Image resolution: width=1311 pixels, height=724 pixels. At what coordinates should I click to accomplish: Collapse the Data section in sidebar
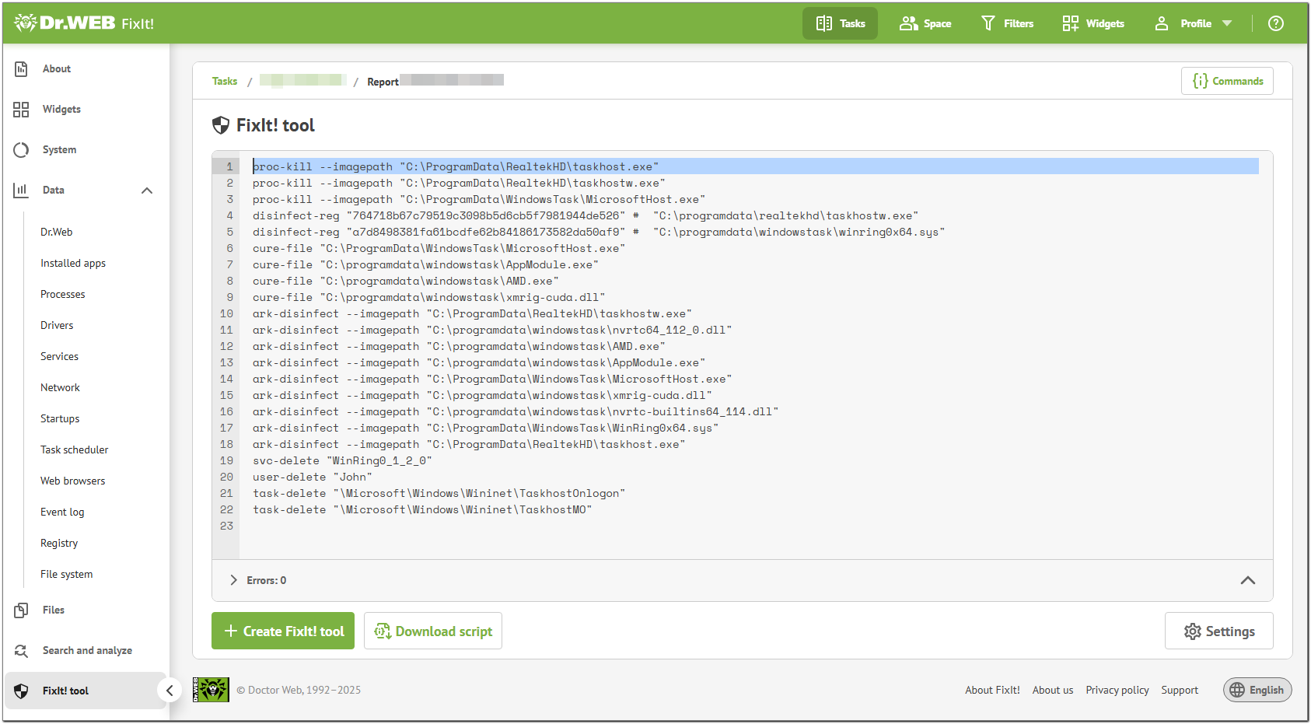147,191
